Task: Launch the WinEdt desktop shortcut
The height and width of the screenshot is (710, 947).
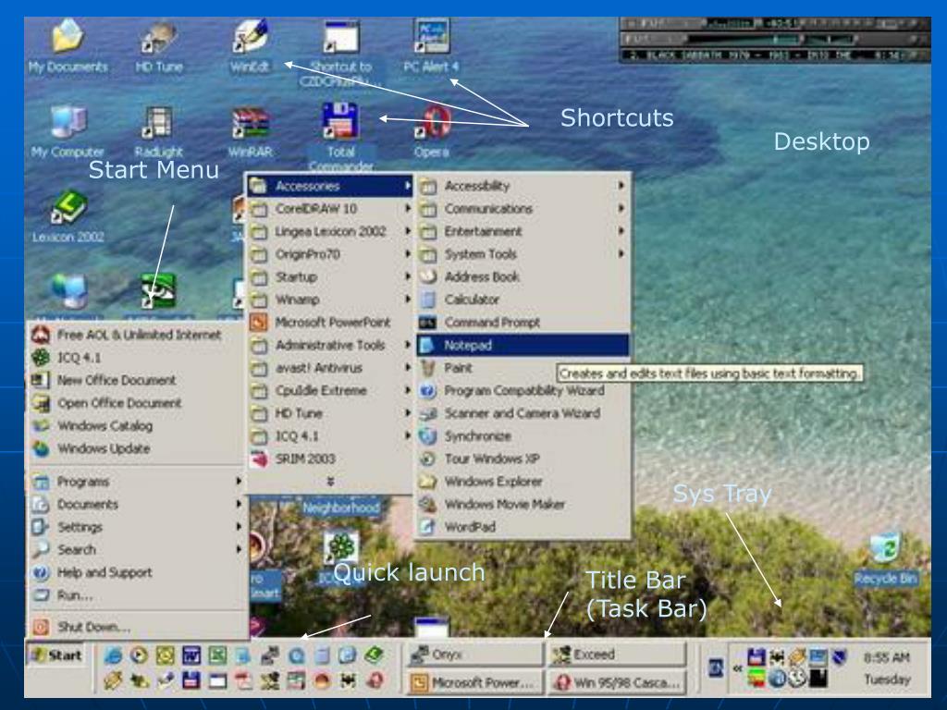Action: (250, 46)
